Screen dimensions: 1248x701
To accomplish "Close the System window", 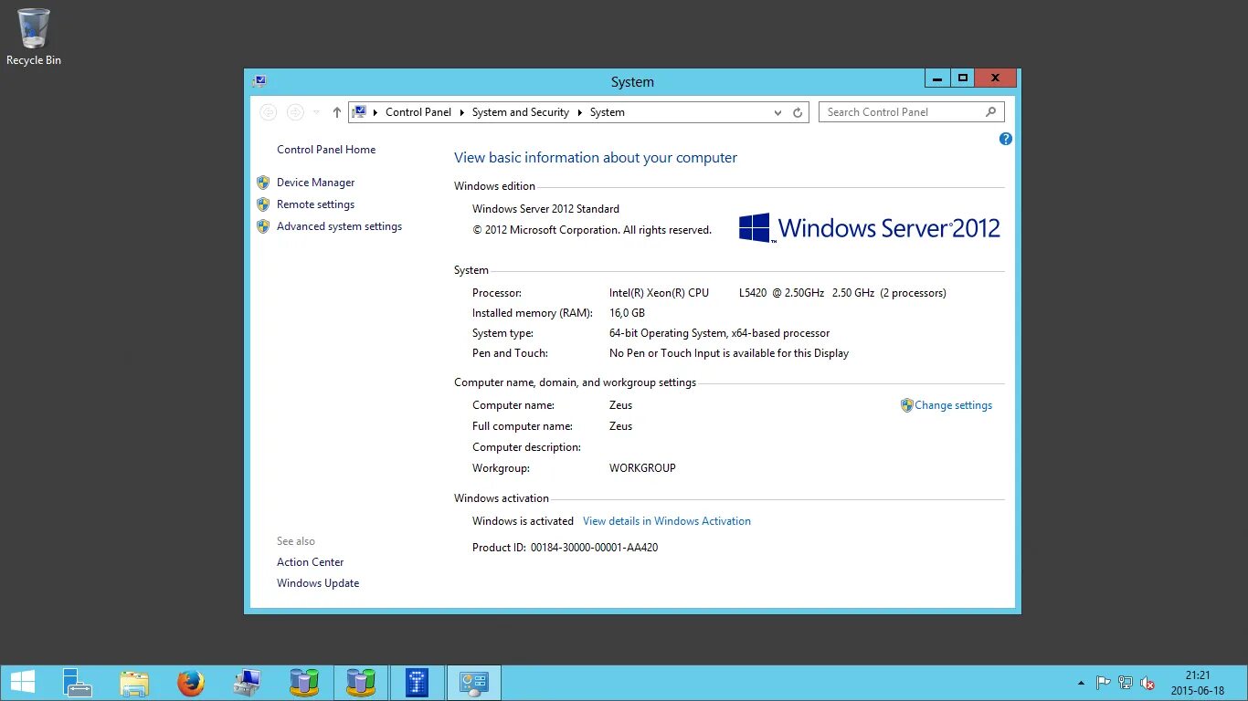I will coord(995,78).
